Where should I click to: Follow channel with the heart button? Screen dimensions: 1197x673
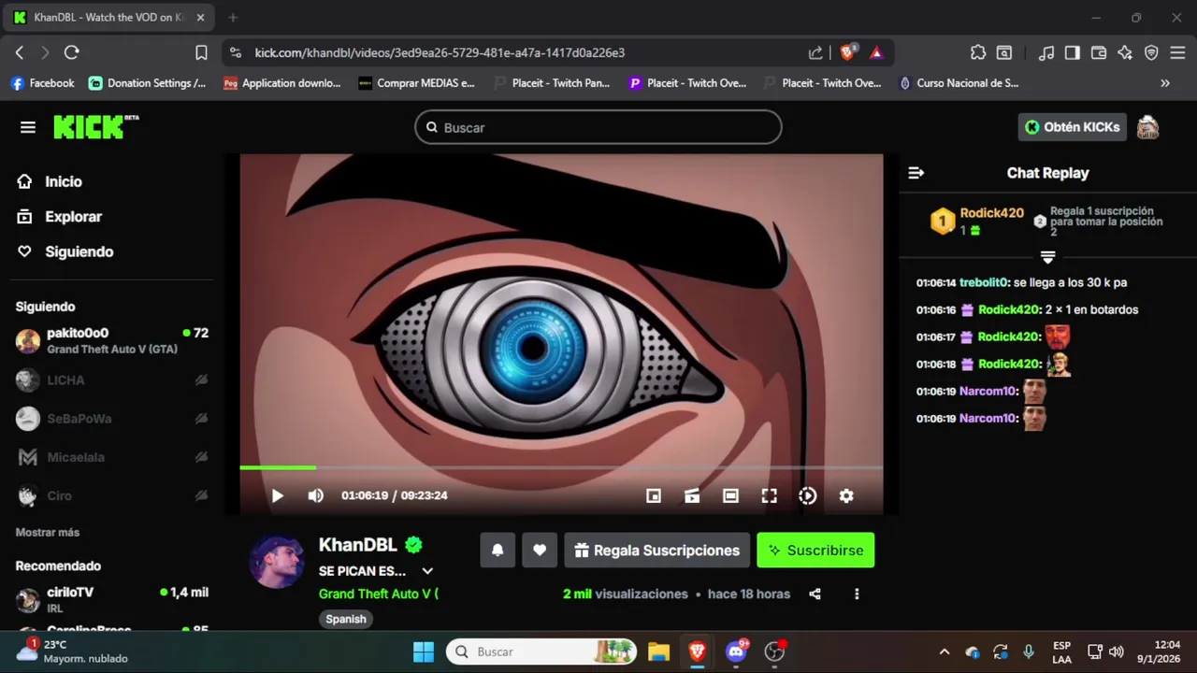[x=540, y=551]
